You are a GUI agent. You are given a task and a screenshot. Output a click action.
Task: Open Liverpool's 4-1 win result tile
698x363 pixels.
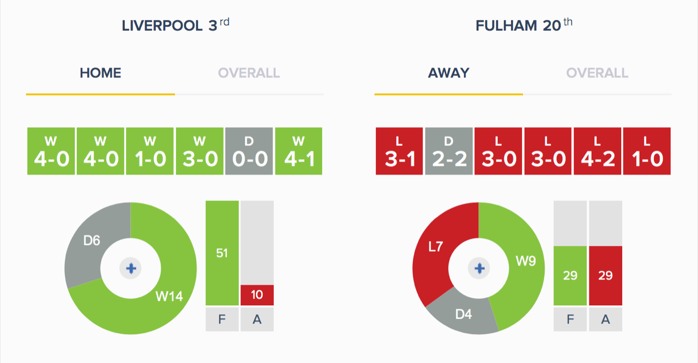pos(298,151)
